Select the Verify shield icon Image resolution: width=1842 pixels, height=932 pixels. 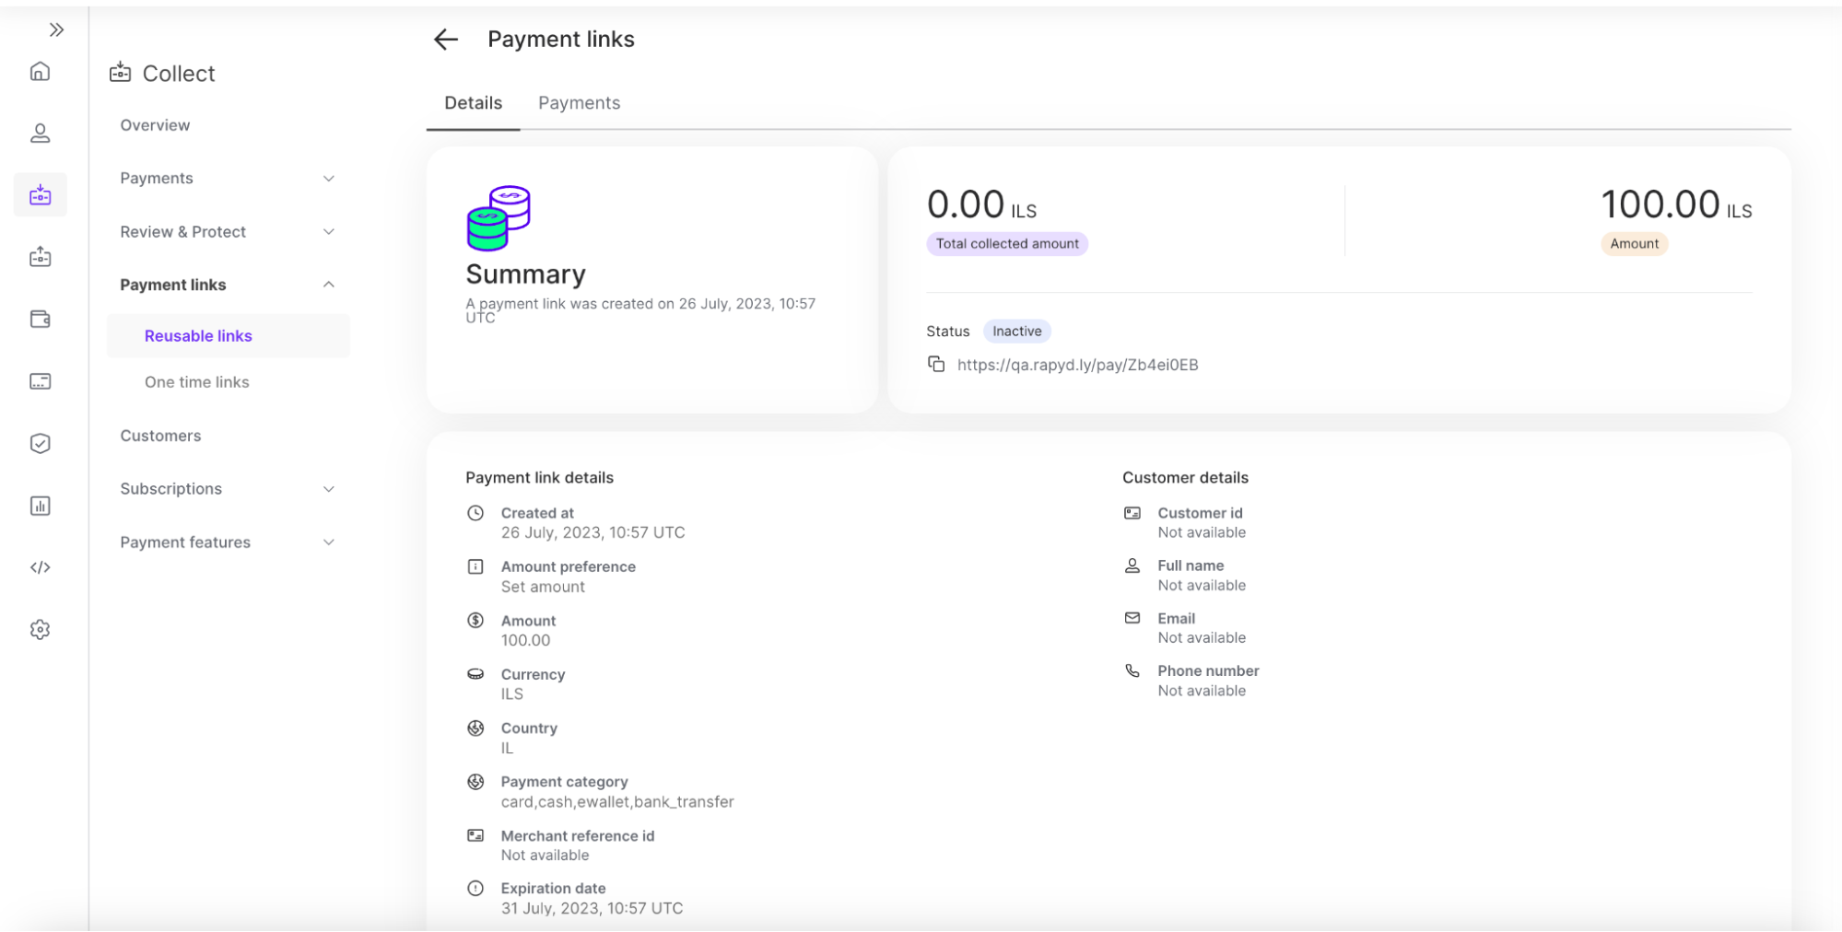pos(41,443)
